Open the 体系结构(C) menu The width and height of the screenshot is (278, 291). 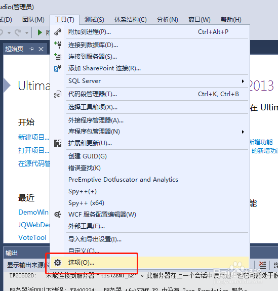point(131,20)
